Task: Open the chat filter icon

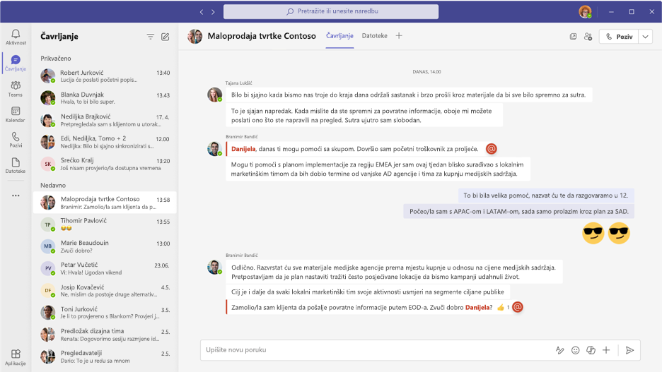Action: [x=151, y=37]
